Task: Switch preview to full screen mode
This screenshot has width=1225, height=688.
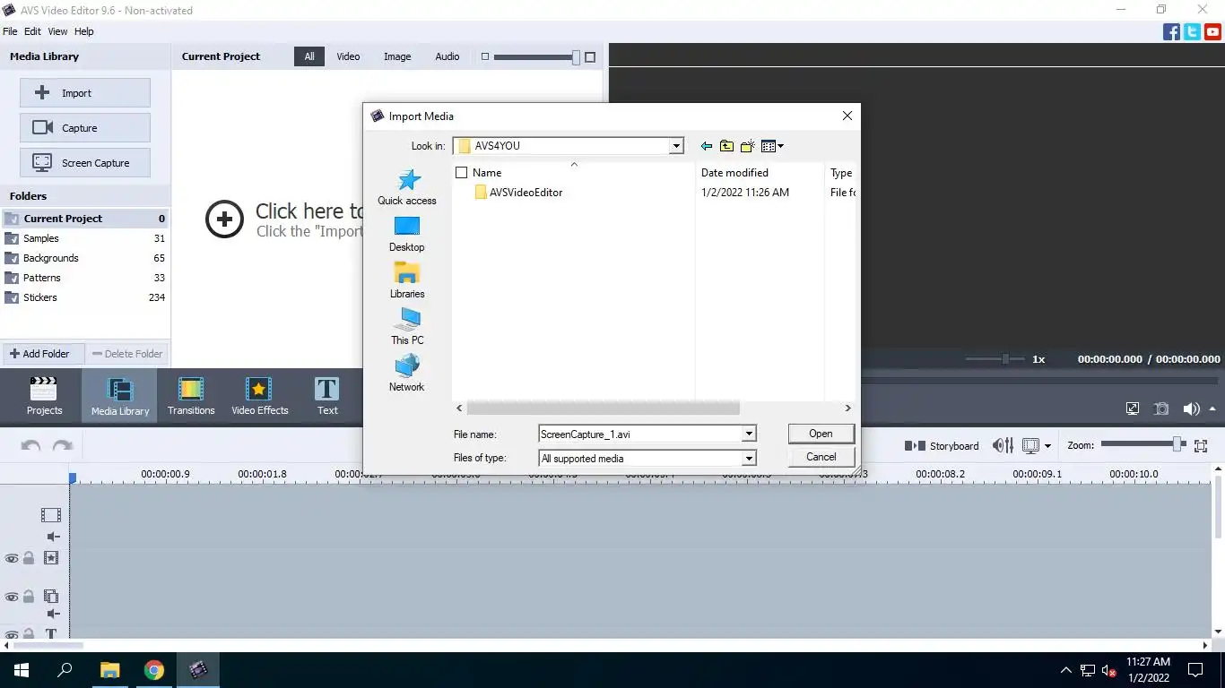Action: tap(1133, 408)
